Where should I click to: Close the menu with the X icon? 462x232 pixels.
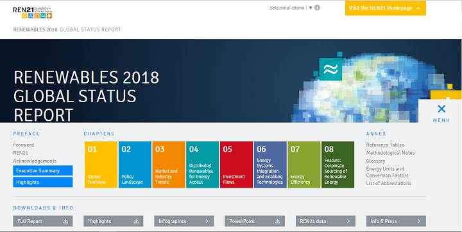pyautogui.click(x=441, y=109)
